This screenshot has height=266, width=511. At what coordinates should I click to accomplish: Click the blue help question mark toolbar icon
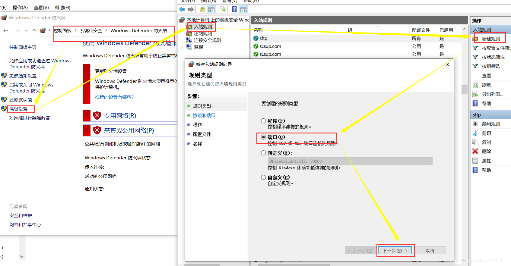(234, 10)
